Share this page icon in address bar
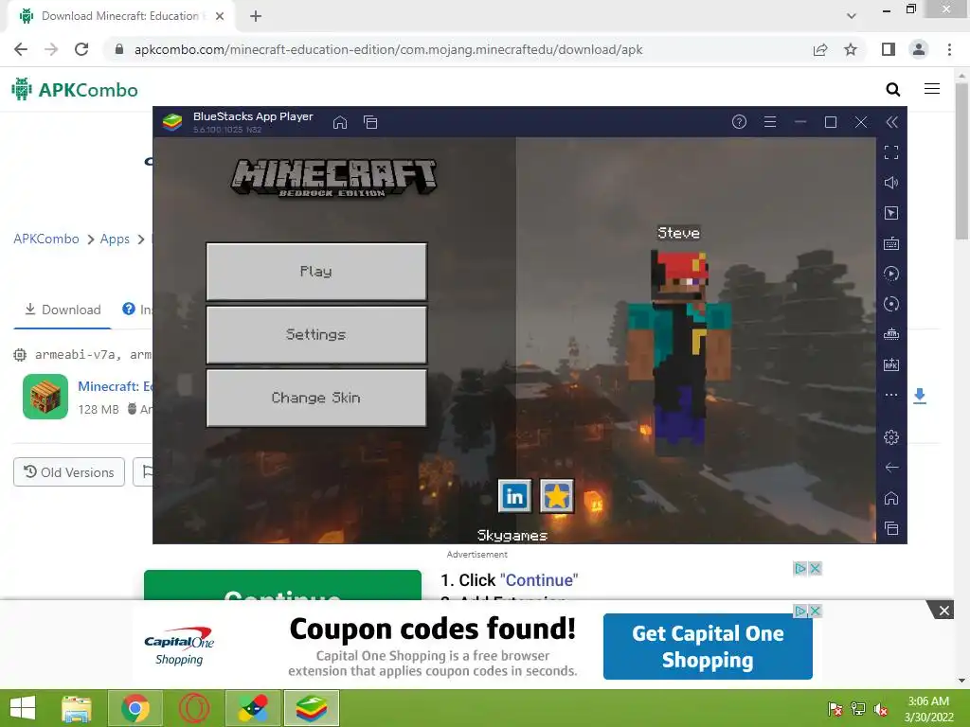This screenshot has width=970, height=727. (820, 49)
